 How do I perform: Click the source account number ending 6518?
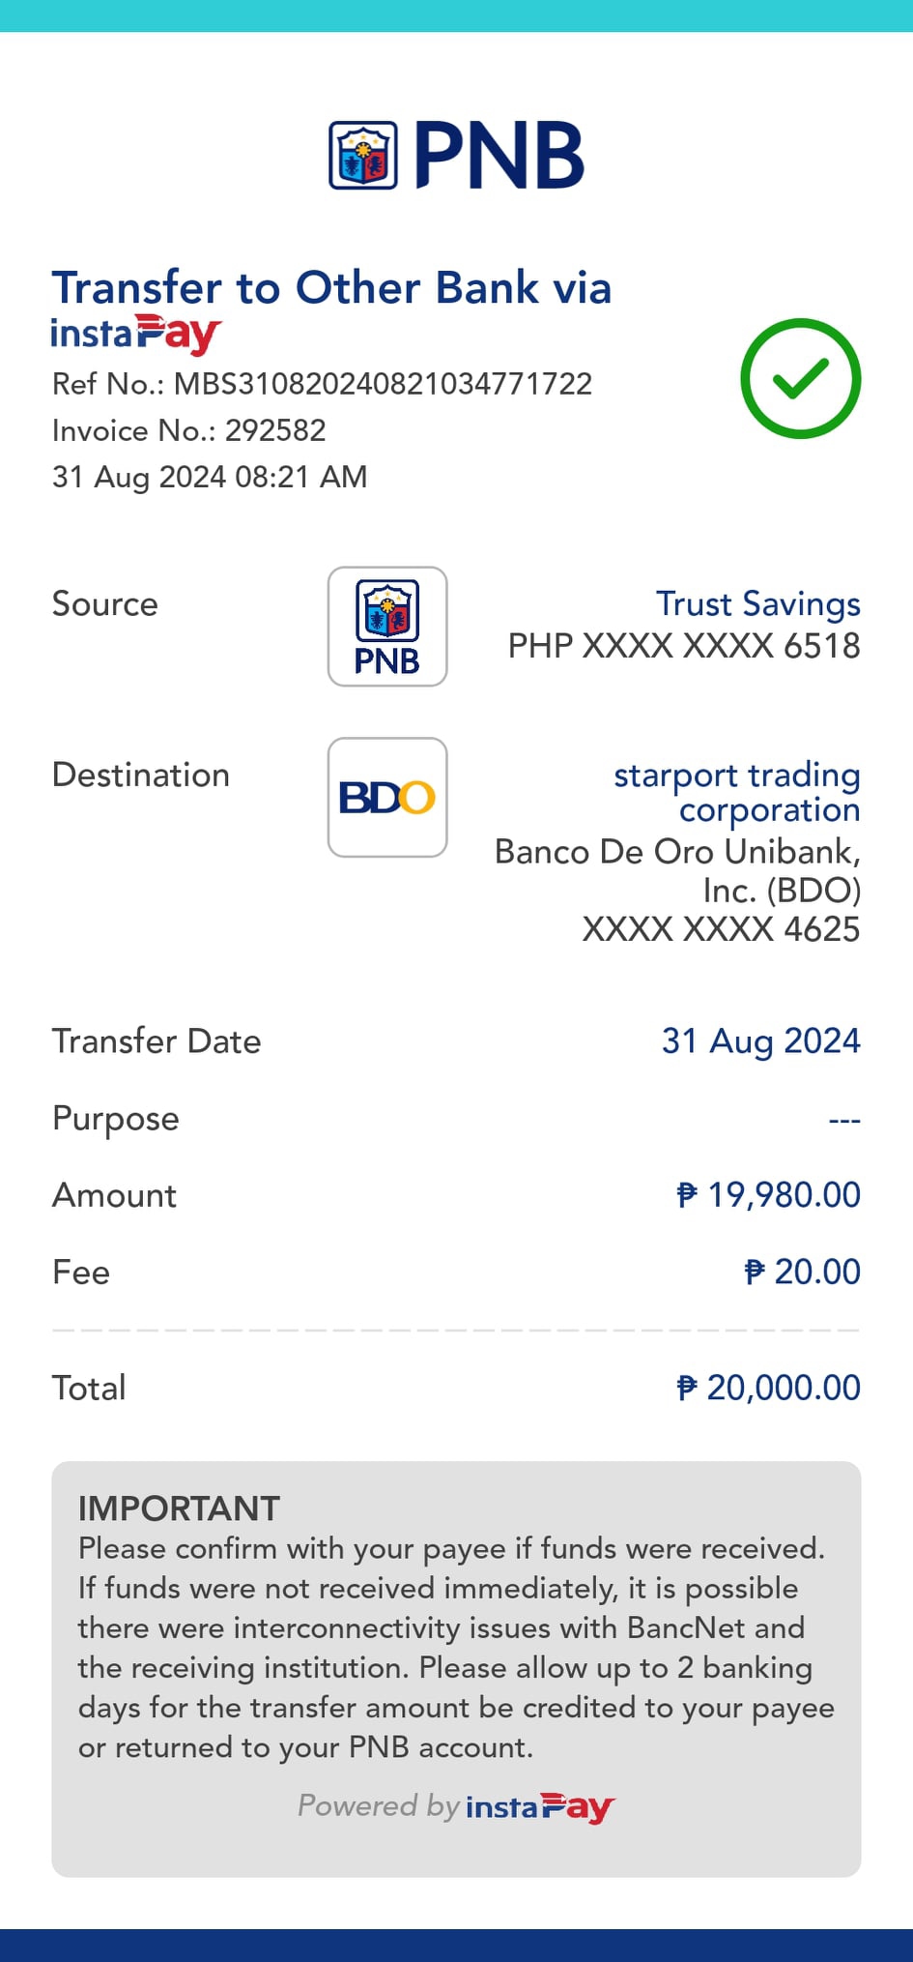[x=684, y=646]
